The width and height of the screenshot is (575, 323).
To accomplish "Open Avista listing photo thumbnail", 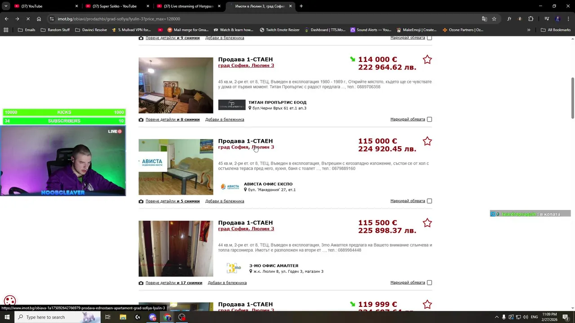I will click(x=176, y=167).
